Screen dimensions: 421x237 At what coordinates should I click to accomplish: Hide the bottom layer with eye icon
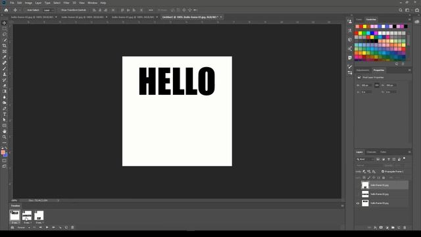358,203
